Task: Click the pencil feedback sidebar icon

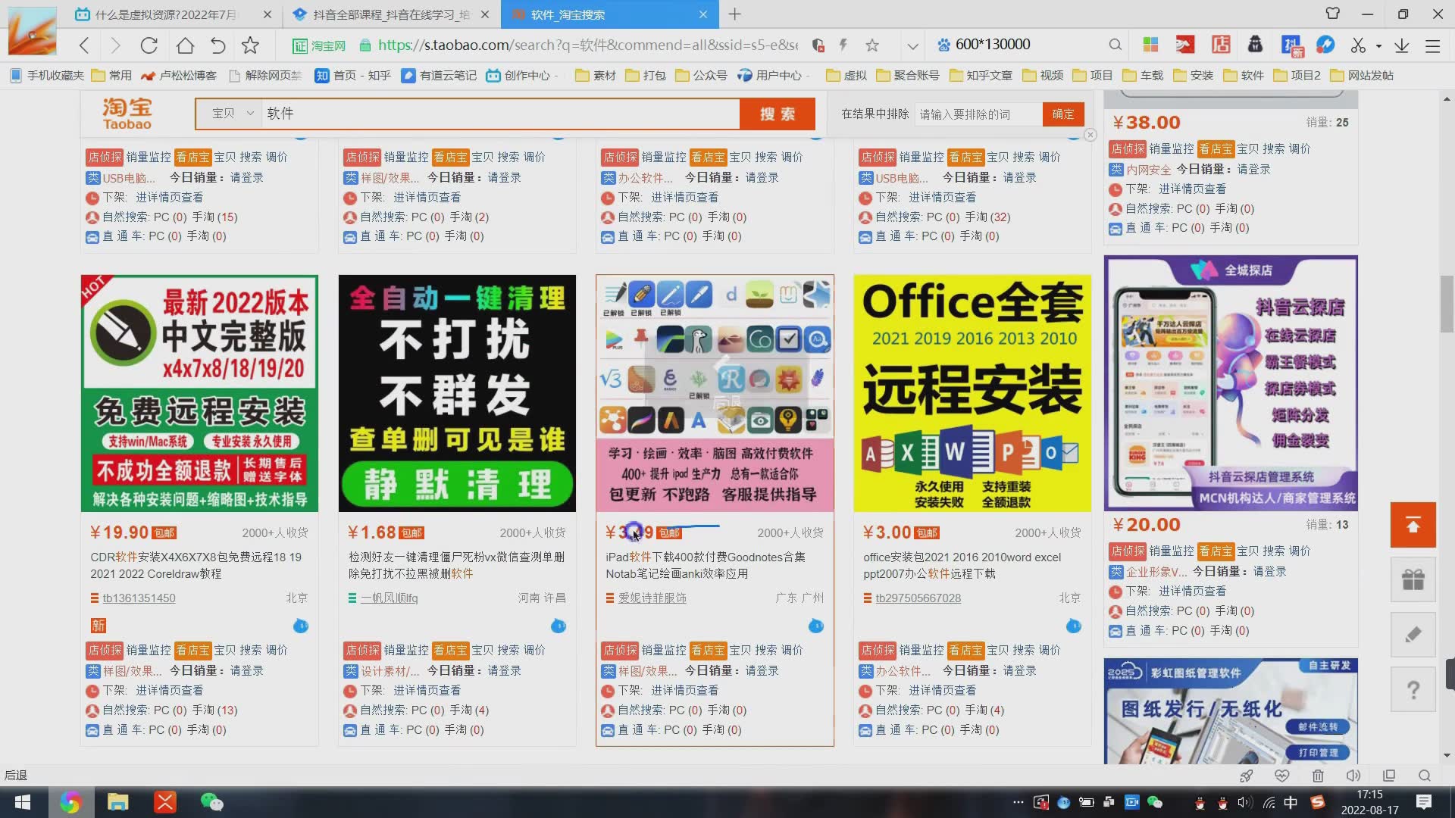Action: click(1413, 635)
